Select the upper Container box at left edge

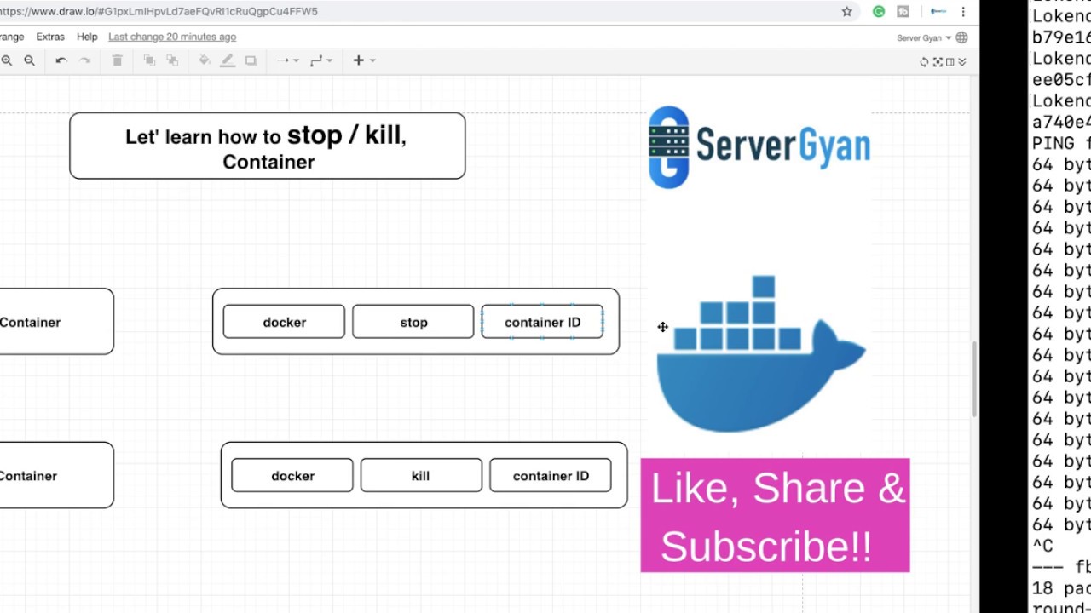56,322
